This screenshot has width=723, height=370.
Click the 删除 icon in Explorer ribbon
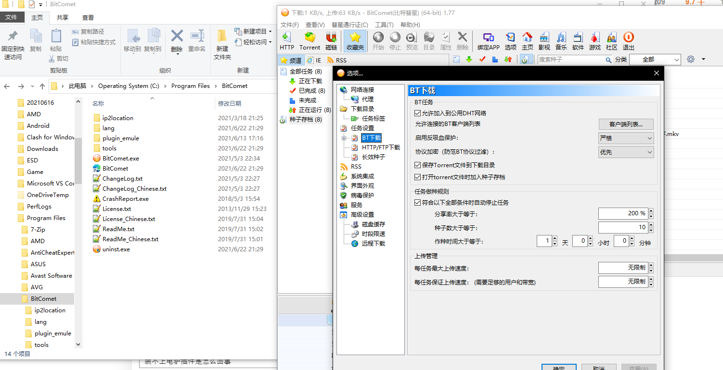coord(177,41)
